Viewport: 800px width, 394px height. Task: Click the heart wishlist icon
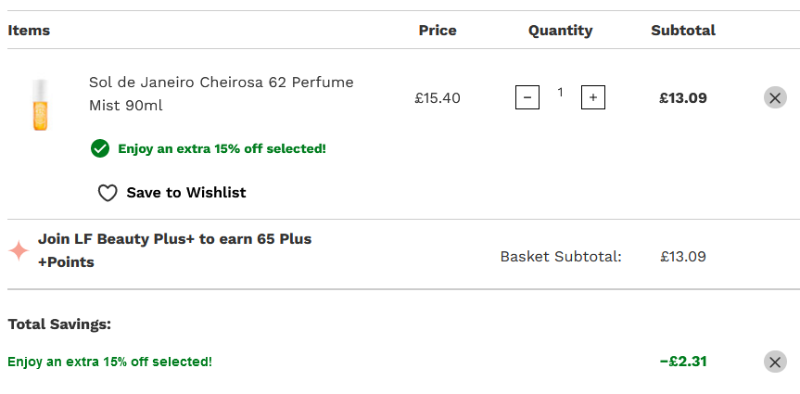click(108, 193)
